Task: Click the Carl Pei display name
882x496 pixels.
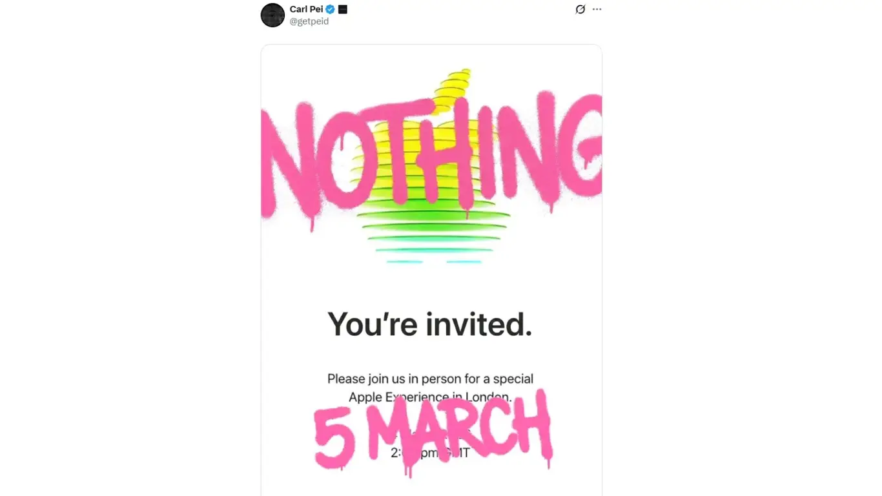Action: tap(306, 9)
